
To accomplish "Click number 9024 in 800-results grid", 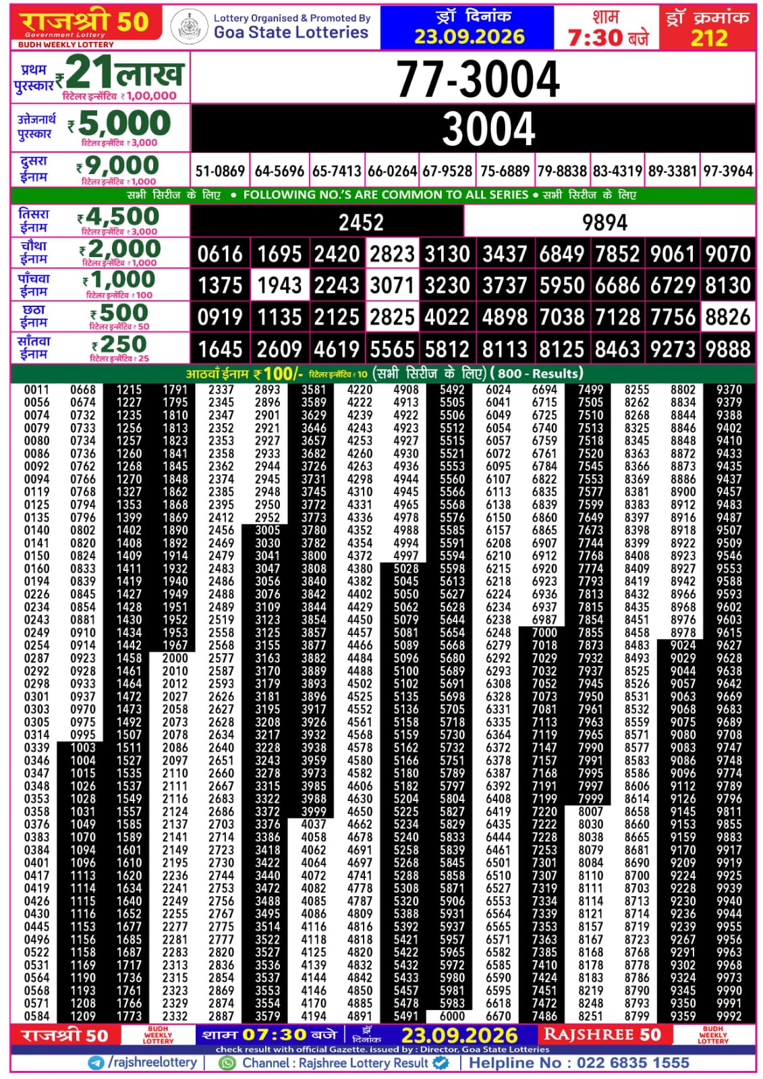I will pos(683,646).
